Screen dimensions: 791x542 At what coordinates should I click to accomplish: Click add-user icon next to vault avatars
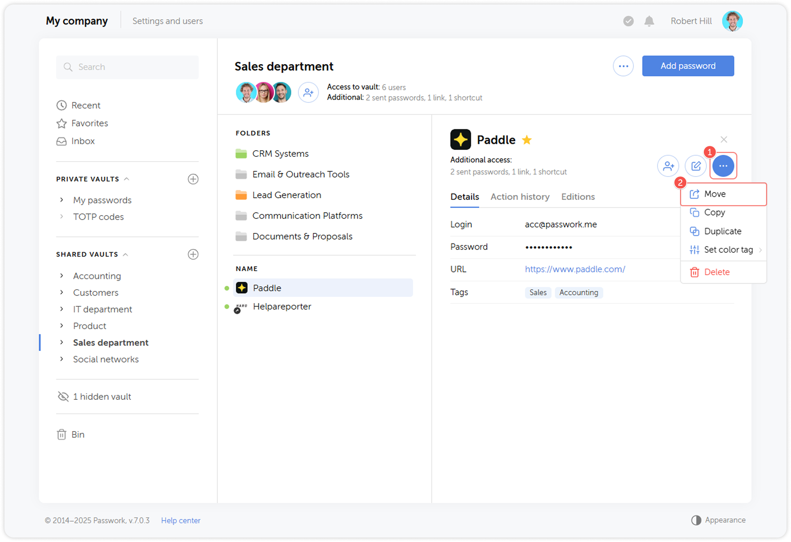(308, 92)
